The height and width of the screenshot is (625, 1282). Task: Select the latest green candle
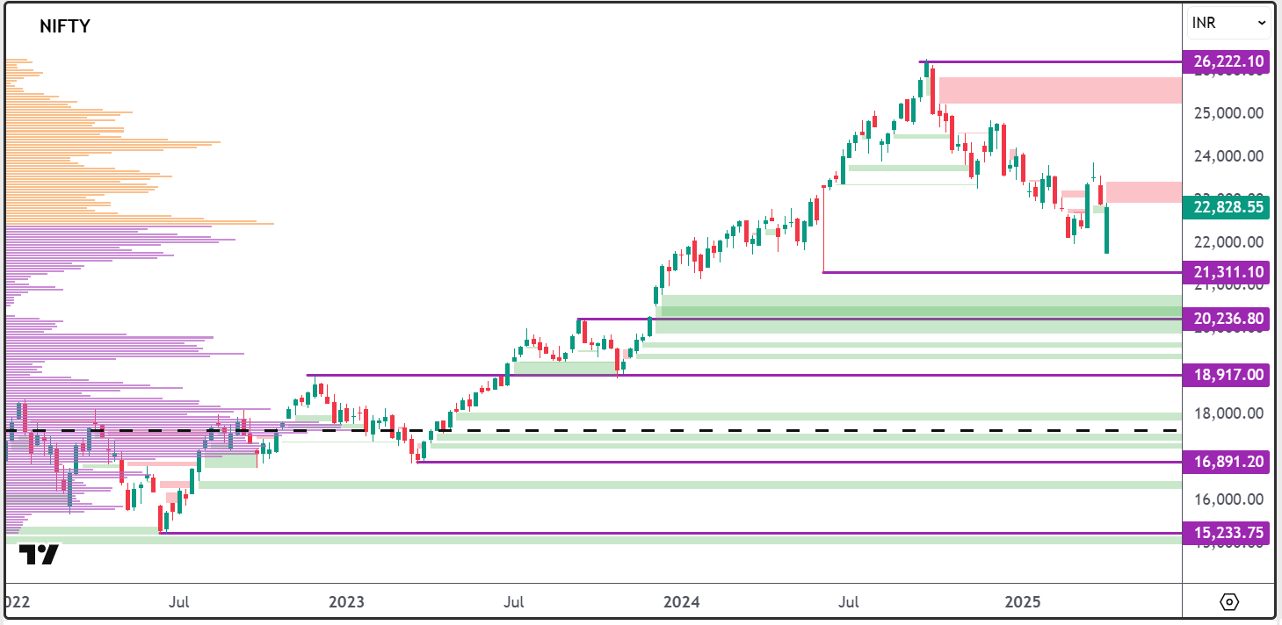(x=1107, y=229)
